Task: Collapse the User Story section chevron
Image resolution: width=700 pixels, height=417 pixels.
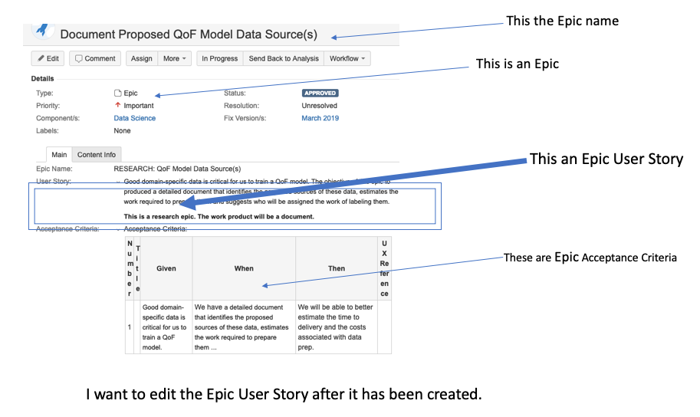Action: click(x=118, y=182)
